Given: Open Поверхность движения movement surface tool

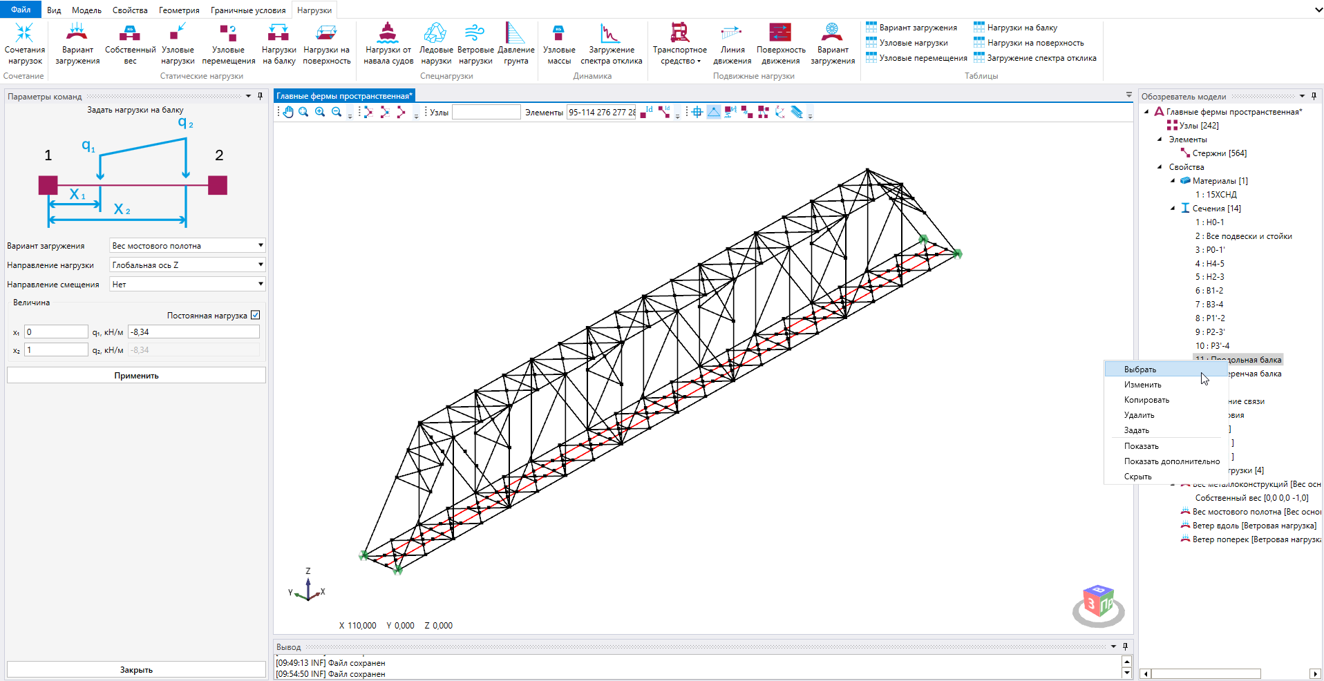Looking at the screenshot, I should pyautogui.click(x=781, y=44).
